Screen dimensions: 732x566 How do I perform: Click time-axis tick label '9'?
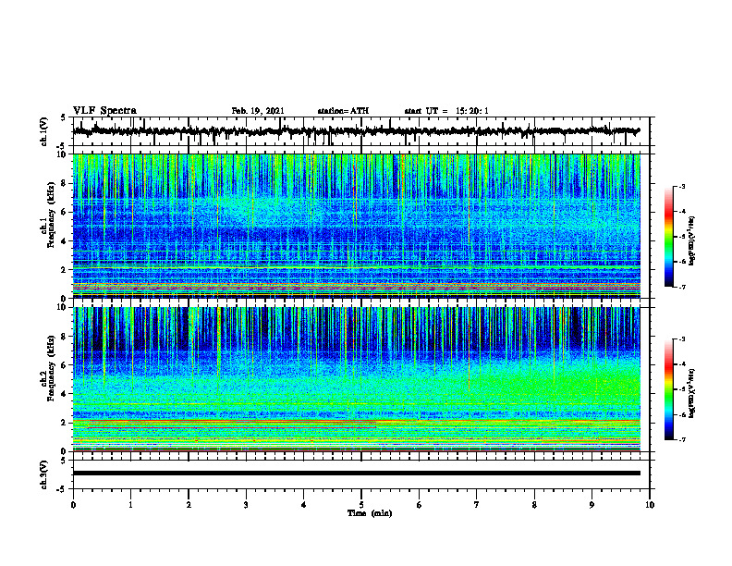[x=592, y=505]
